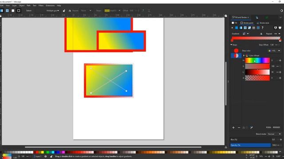284x159 pixels.
Task: Toggle the link gradients lock icon
Action: point(64,11)
